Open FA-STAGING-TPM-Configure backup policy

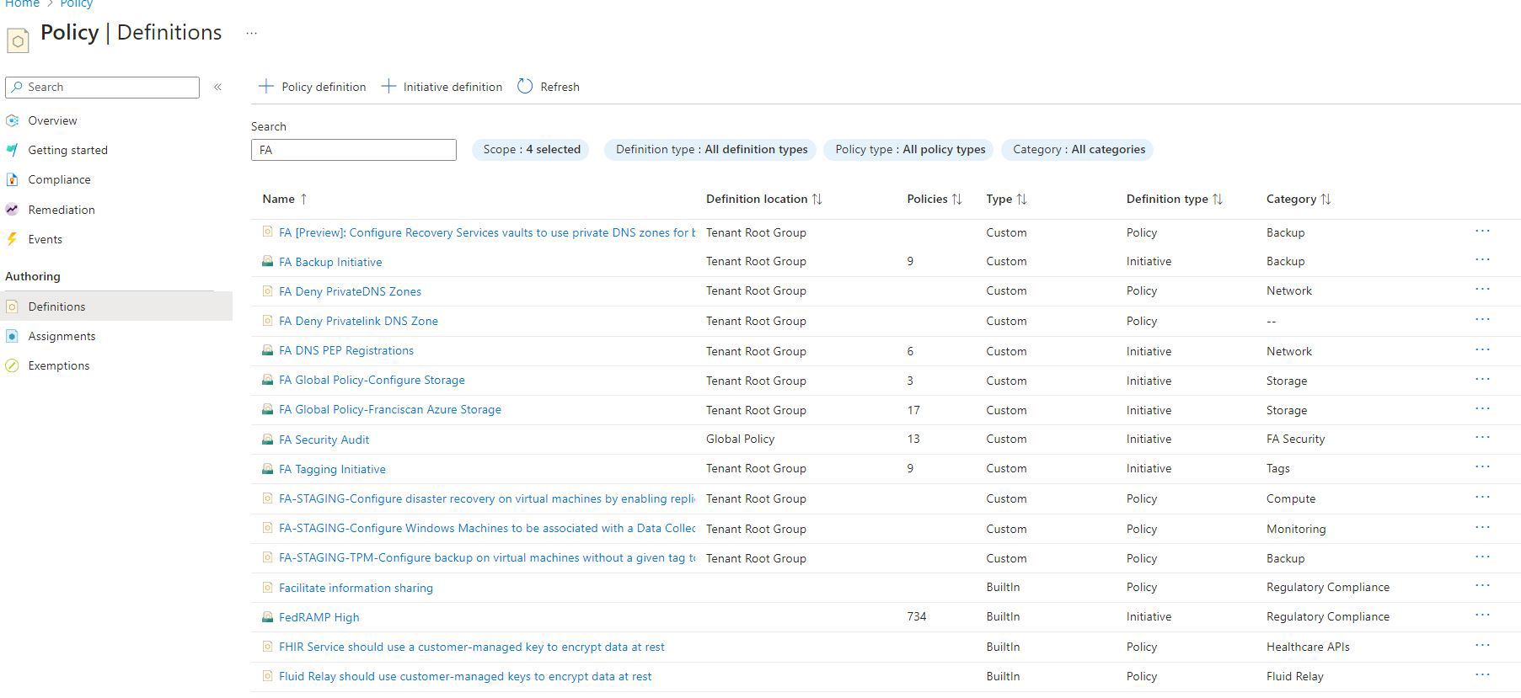tap(487, 557)
